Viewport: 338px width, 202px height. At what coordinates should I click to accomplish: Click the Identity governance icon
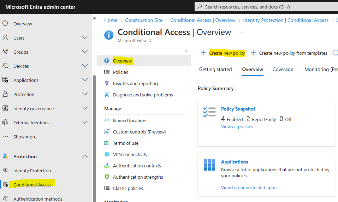tap(5, 108)
